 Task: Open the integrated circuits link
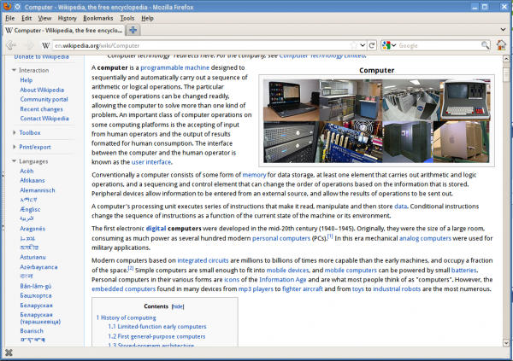click(203, 260)
